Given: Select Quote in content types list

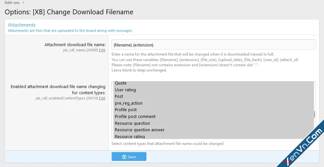Looking at the screenshot, I should pos(213,83).
